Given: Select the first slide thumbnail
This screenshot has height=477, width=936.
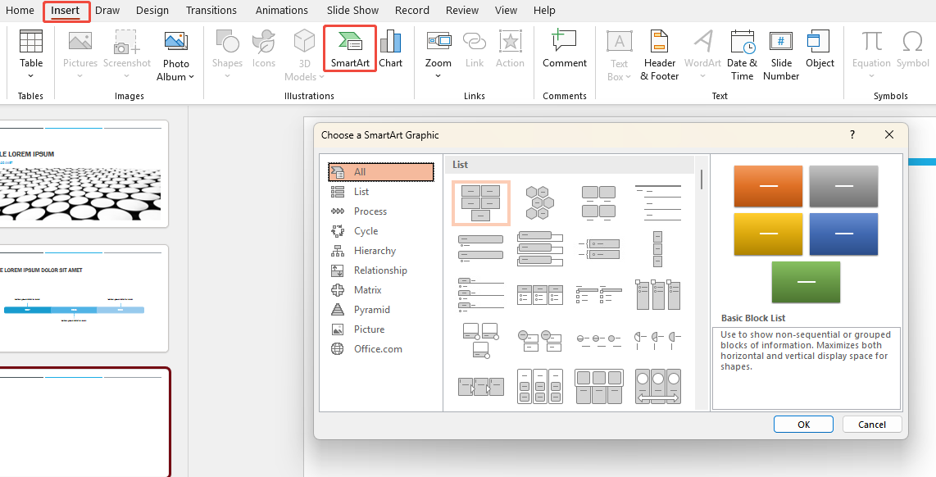Looking at the screenshot, I should (x=84, y=174).
